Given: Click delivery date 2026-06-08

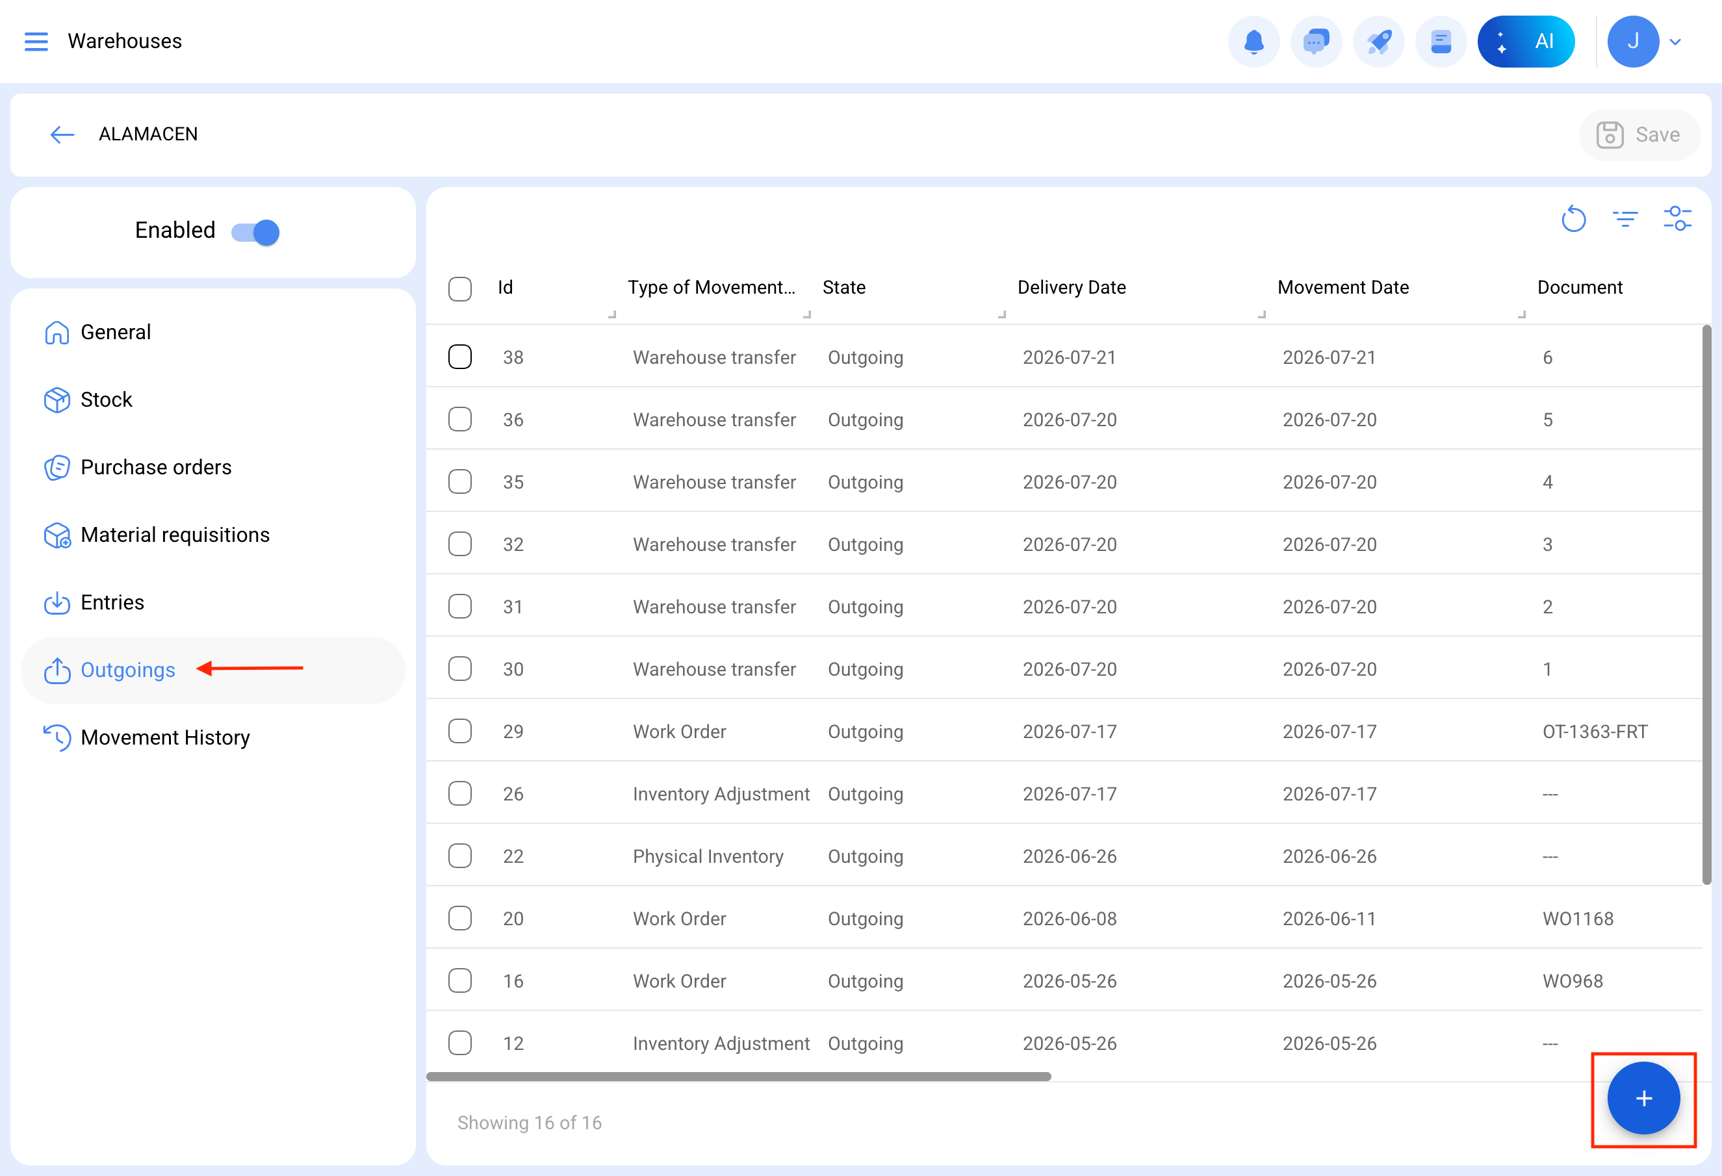Looking at the screenshot, I should point(1069,918).
